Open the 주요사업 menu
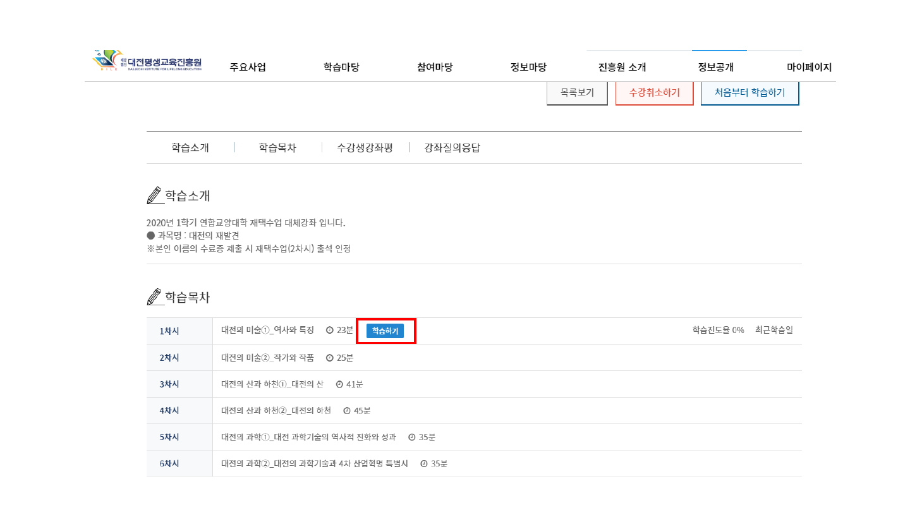 pos(248,68)
